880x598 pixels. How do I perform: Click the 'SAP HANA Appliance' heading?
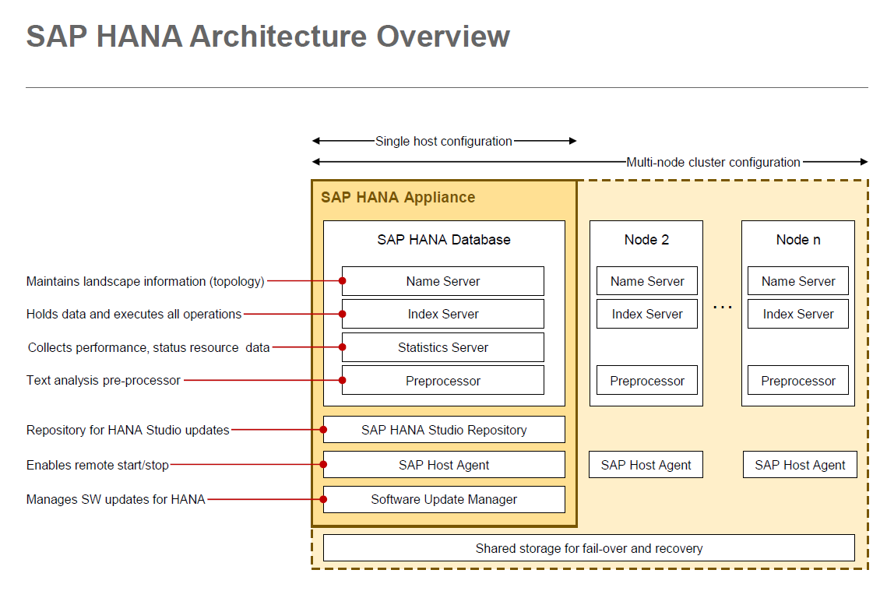398,198
